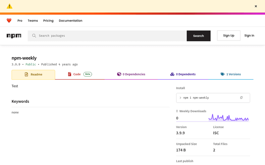Click the magnifying glass search icon

pos(34,36)
